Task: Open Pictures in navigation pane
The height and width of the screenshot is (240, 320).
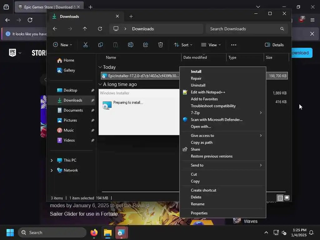Action: [x=71, y=120]
